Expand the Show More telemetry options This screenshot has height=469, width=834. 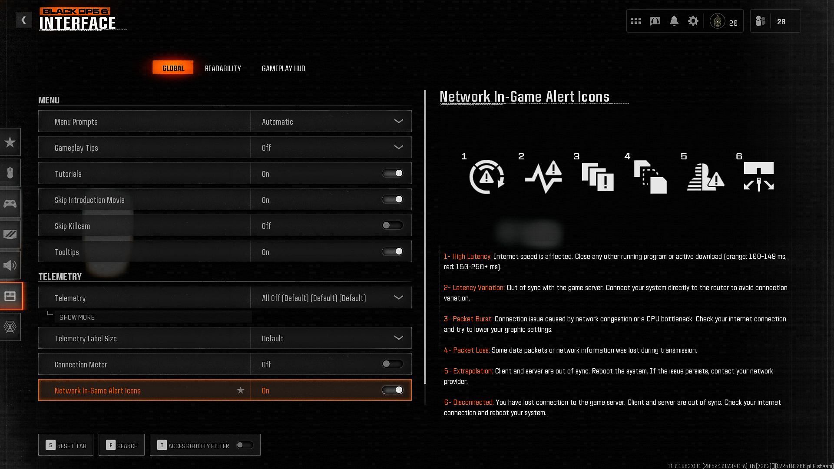click(77, 317)
